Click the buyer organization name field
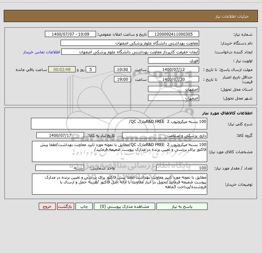The height and width of the screenshot is (253, 262). tap(130, 43)
